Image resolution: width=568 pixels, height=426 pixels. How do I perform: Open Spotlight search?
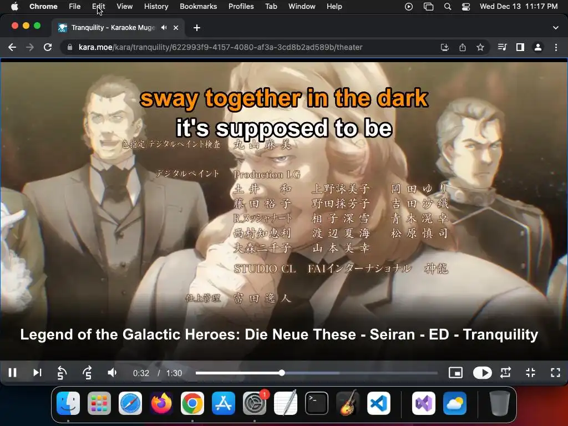point(448,6)
